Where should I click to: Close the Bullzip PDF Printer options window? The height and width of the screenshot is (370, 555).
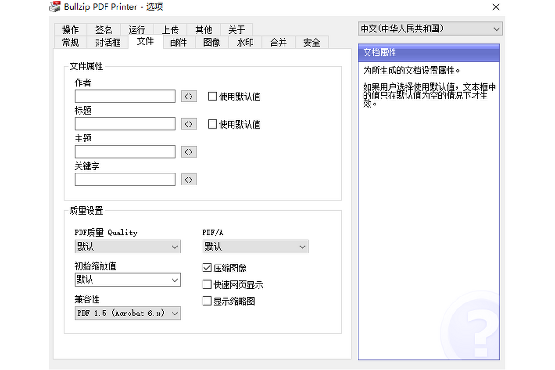point(496,7)
